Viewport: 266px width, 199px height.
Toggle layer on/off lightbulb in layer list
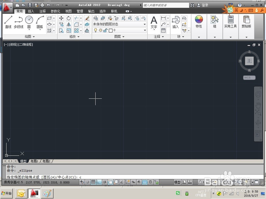95,30
